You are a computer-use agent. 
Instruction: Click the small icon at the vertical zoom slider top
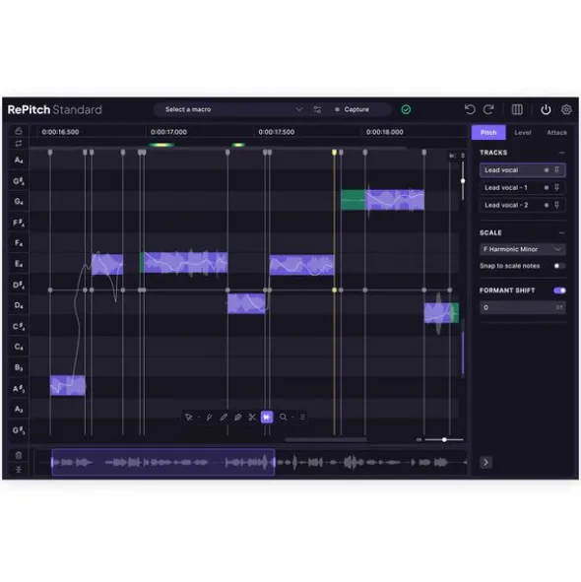pos(463,156)
